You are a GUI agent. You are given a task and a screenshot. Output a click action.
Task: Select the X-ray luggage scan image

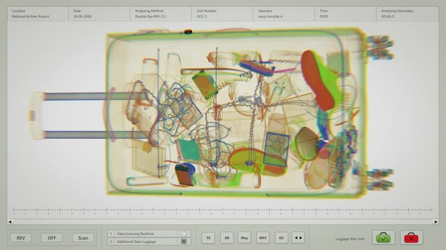point(212,113)
